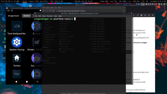Viewport: 167px width, 94px height.
Task: Show more Firefox toolbar tools
Action: (149, 15)
